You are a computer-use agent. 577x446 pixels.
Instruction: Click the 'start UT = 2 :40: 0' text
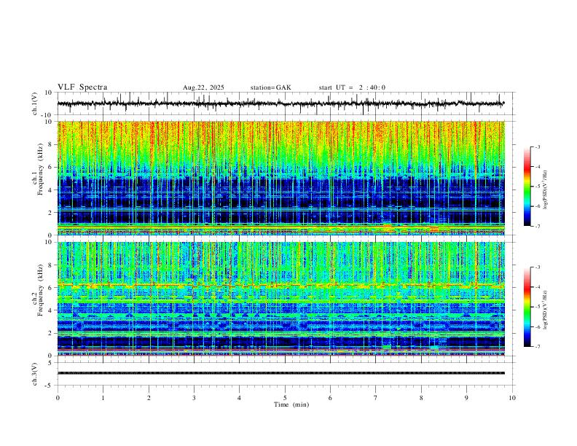tap(352, 87)
